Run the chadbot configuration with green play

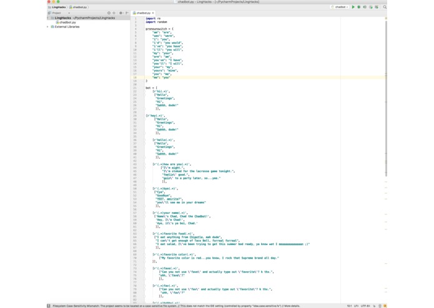353,7
